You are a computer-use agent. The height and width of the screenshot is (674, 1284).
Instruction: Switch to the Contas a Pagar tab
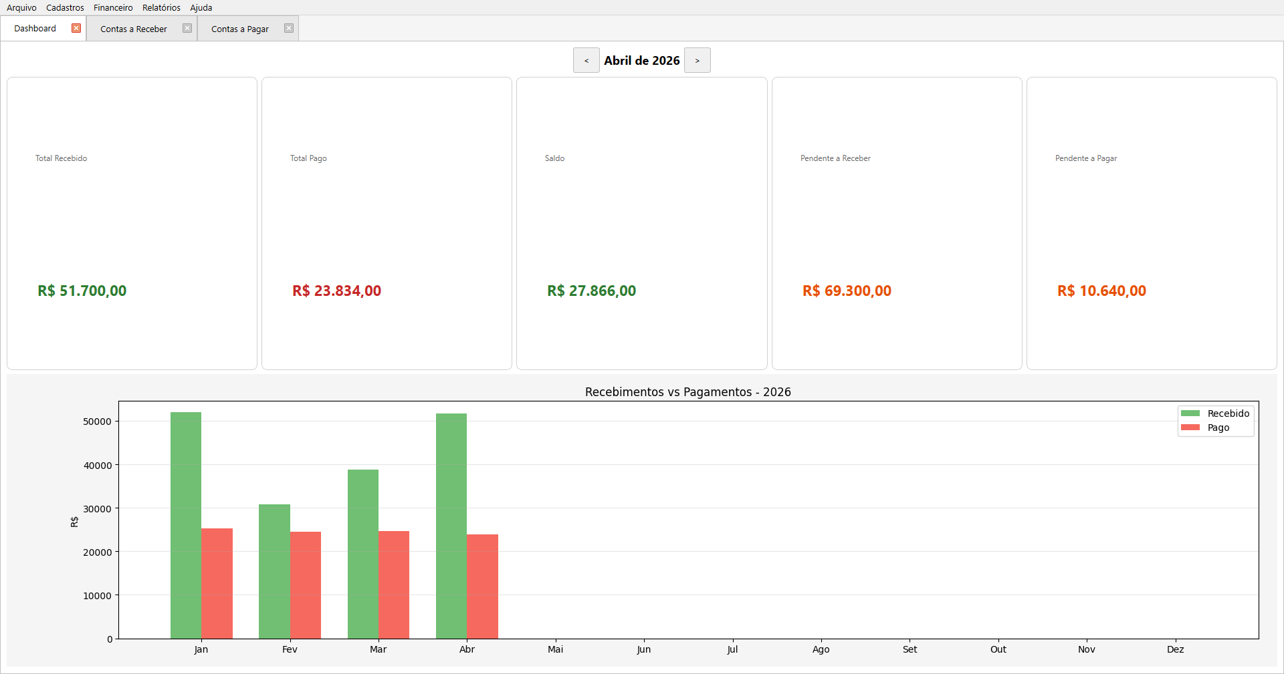point(239,28)
